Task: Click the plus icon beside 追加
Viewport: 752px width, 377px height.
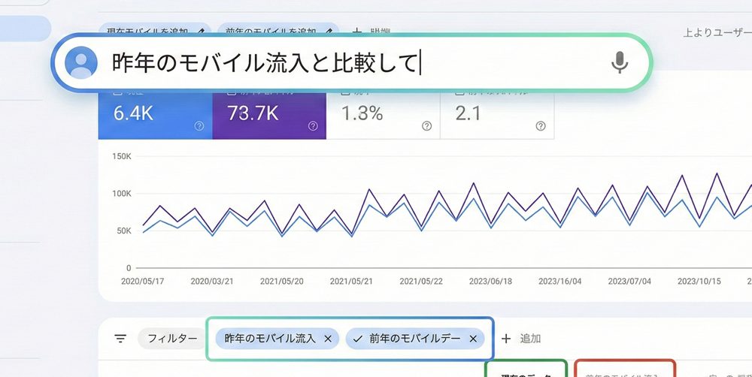Action: point(506,339)
